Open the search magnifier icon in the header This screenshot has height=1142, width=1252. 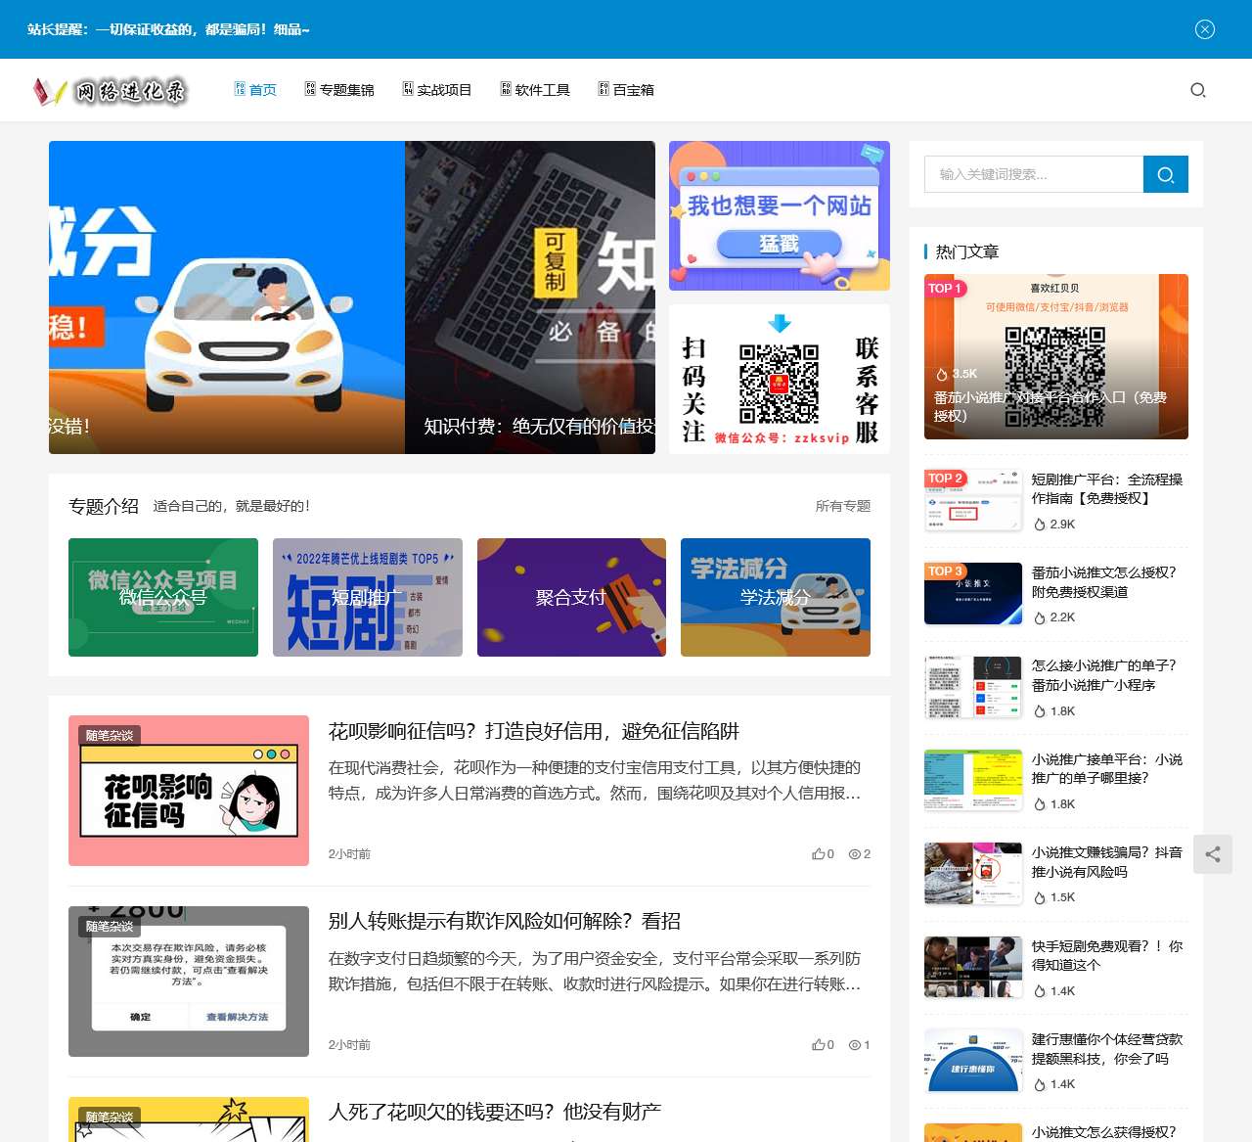pos(1197,90)
